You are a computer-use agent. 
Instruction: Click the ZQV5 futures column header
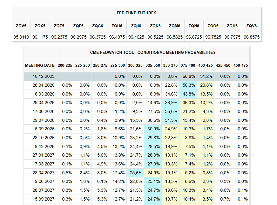click(x=21, y=26)
